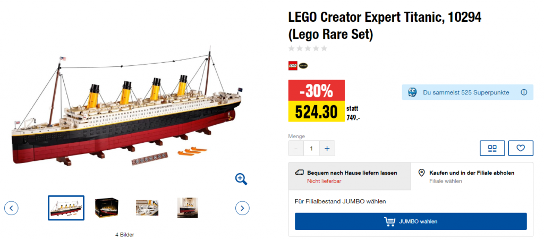Go to previous image with left arrow
This screenshot has width=544, height=240.
tap(11, 208)
